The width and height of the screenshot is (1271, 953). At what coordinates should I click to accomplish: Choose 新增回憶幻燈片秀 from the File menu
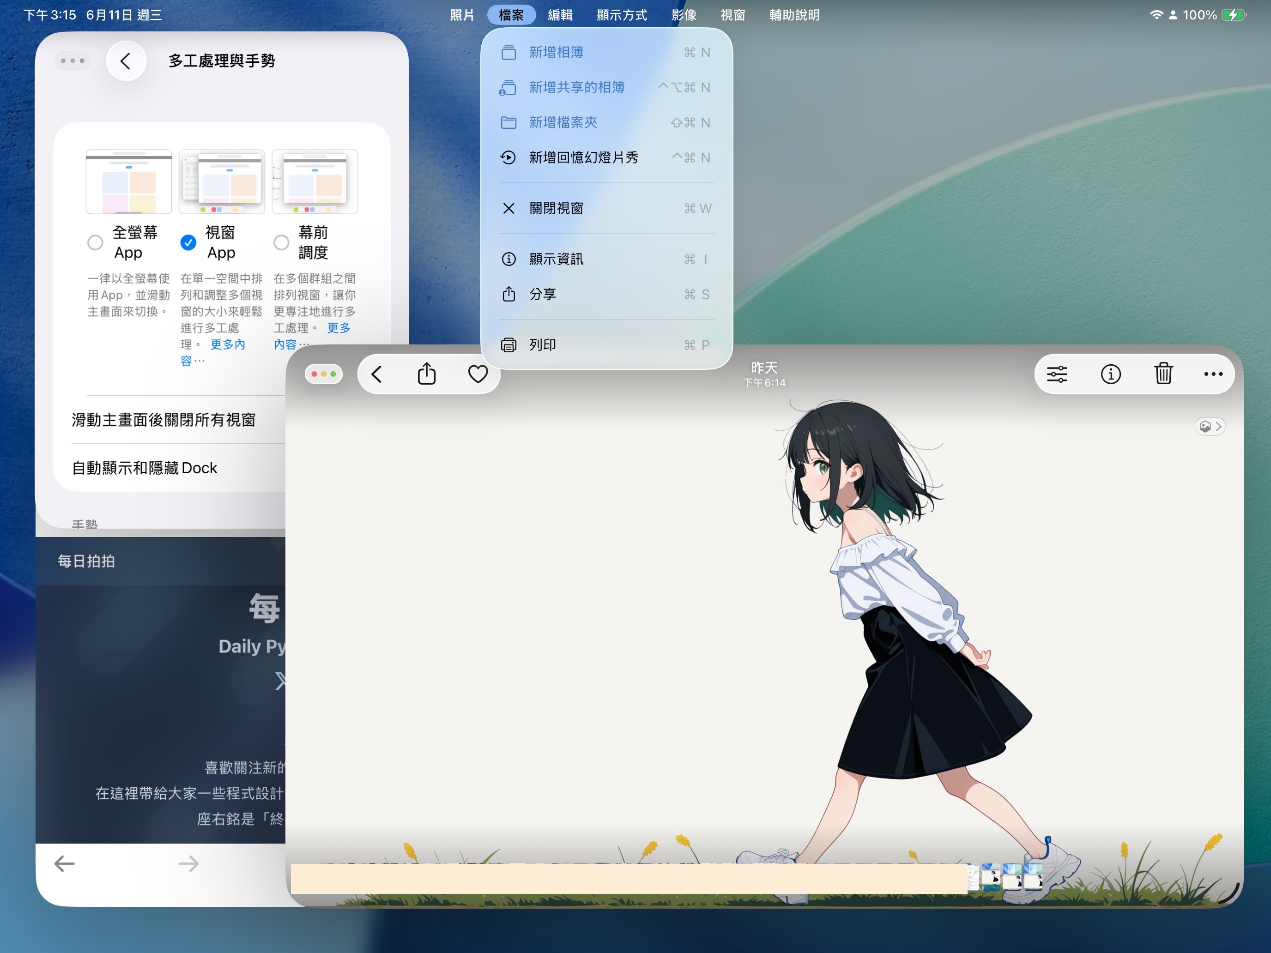tap(606, 157)
